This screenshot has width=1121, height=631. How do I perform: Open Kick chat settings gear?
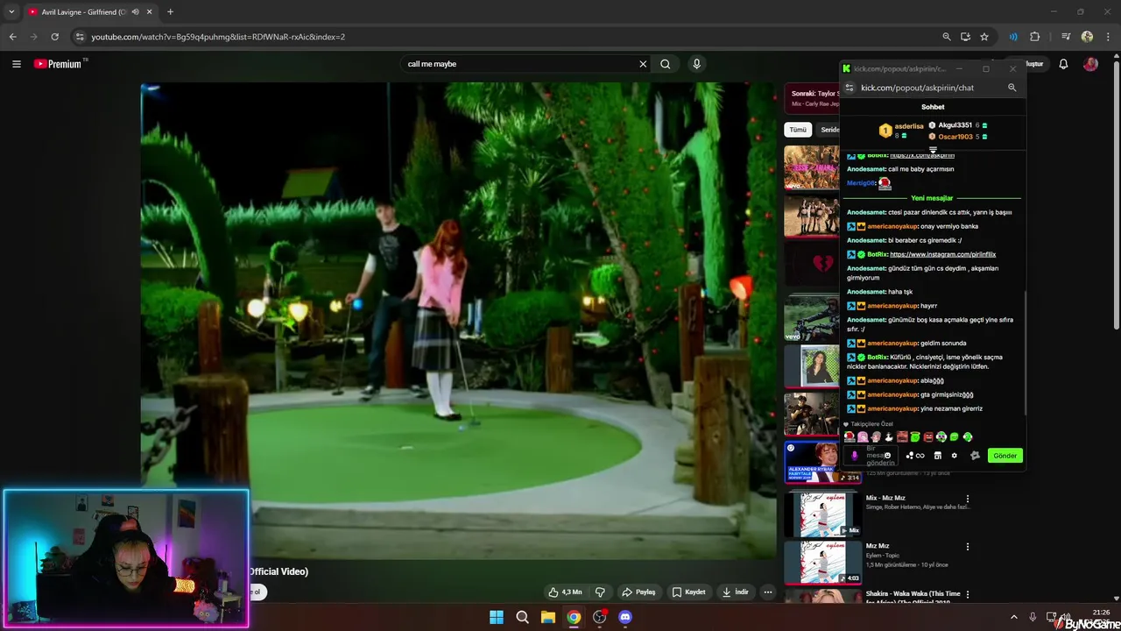[x=954, y=456]
